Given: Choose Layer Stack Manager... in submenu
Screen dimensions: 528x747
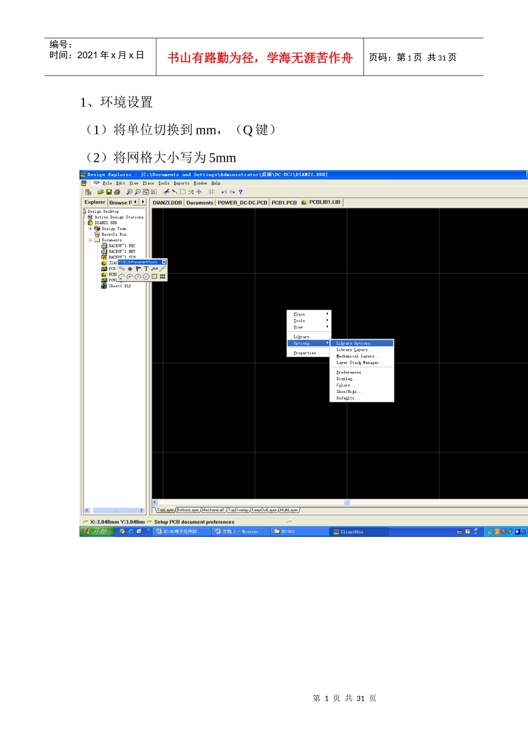Looking at the screenshot, I should (362, 362).
